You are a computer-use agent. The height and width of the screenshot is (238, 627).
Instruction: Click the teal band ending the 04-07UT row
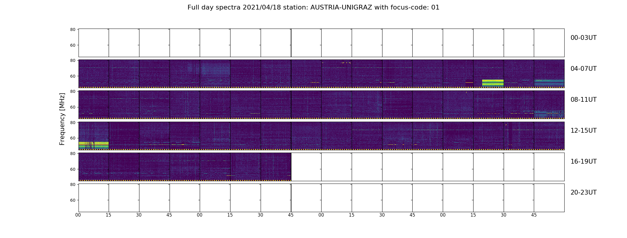pos(549,82)
